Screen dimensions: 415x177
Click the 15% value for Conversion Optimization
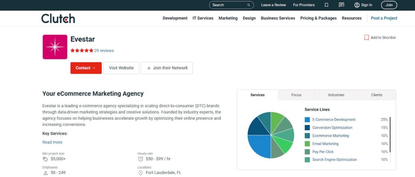click(x=384, y=128)
